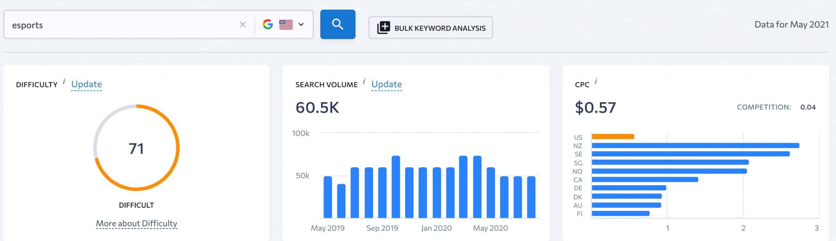Update the Search Volume data

[386, 84]
